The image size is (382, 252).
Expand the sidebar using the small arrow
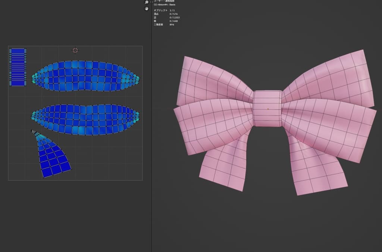[x=151, y=2]
